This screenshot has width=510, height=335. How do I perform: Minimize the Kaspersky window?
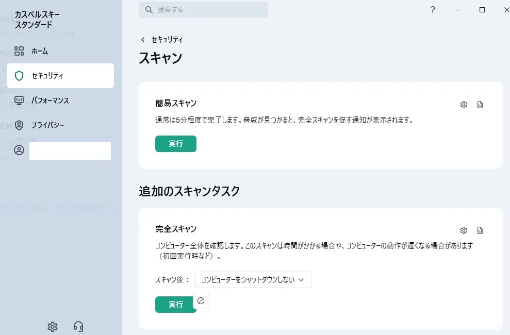click(457, 10)
